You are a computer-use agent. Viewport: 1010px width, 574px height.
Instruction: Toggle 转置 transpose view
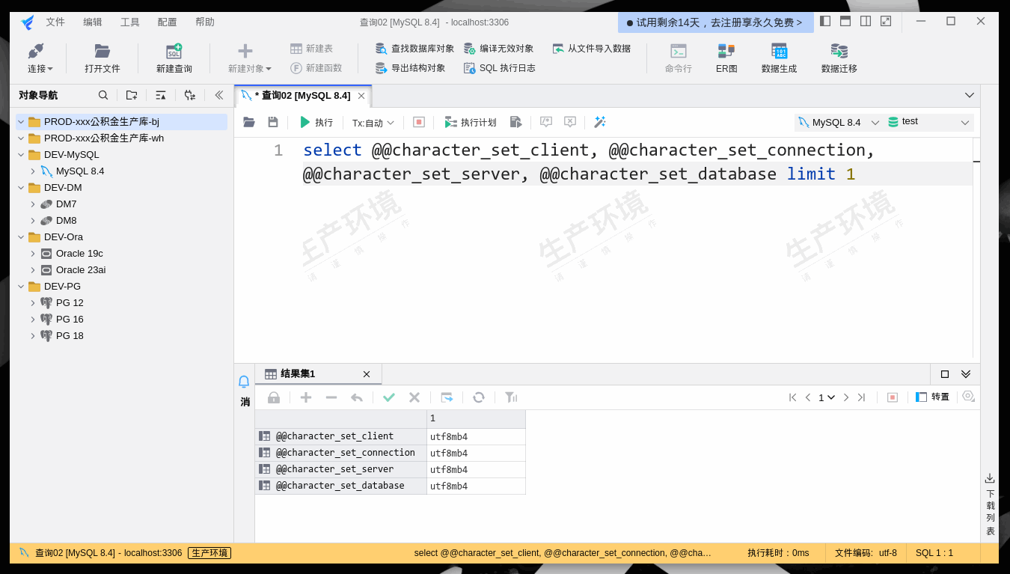point(933,397)
